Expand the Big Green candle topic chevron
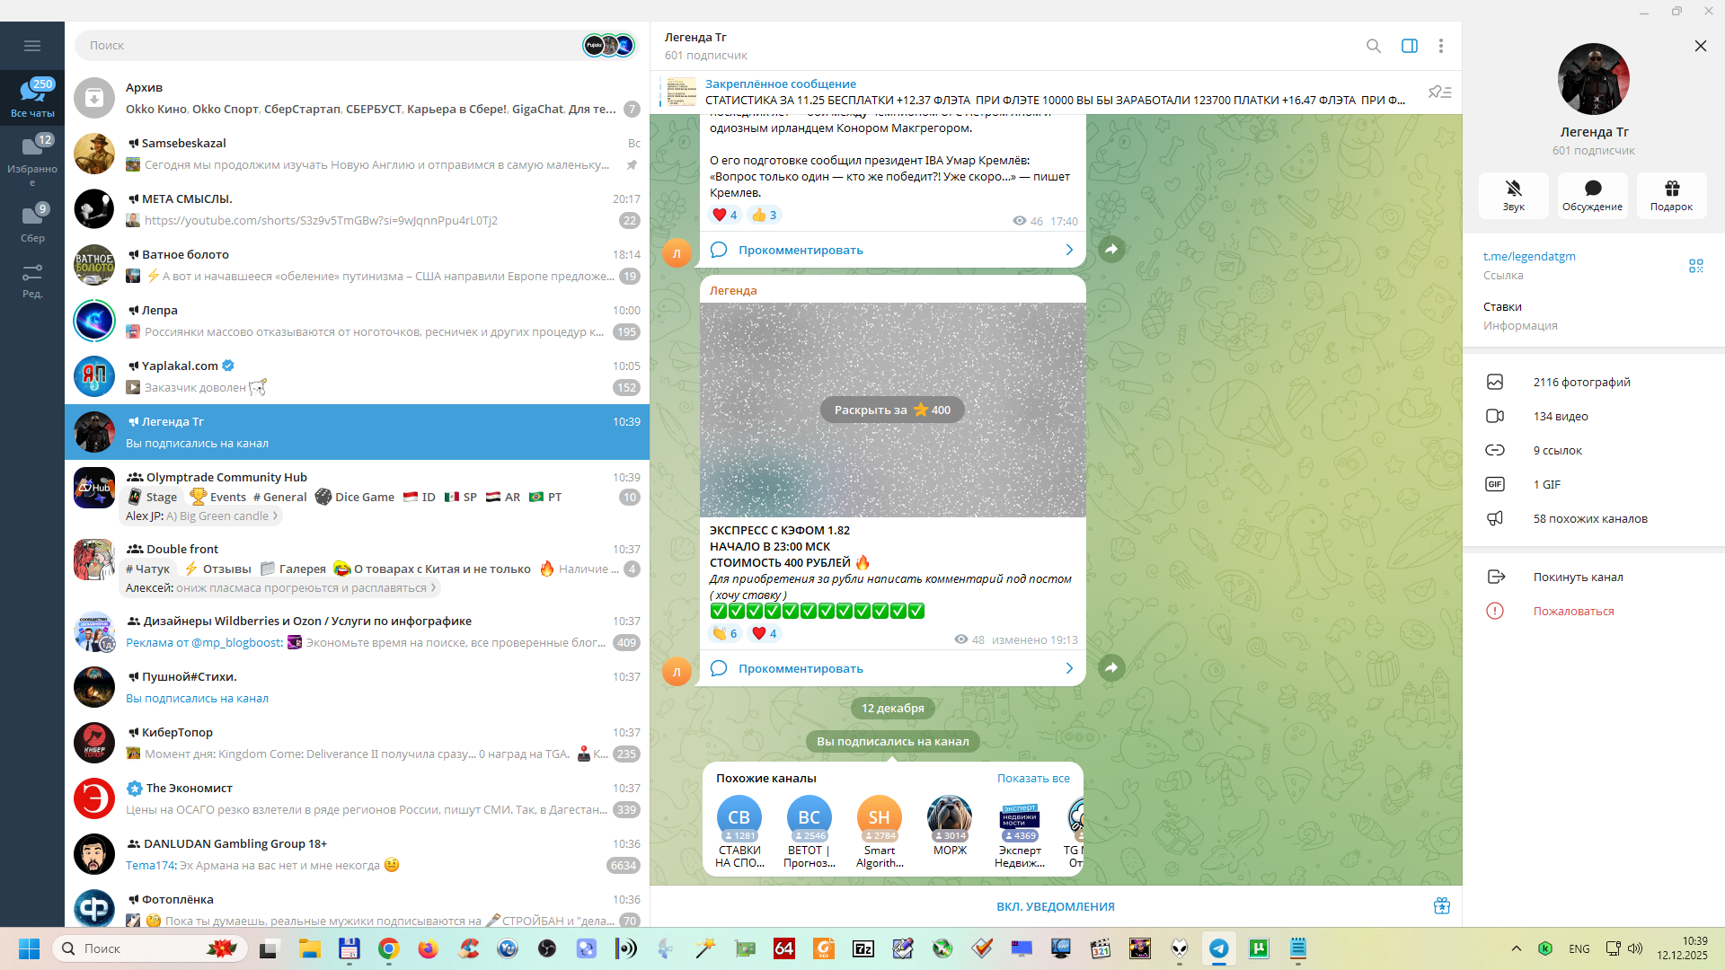This screenshot has height=970, width=1725. click(x=275, y=516)
